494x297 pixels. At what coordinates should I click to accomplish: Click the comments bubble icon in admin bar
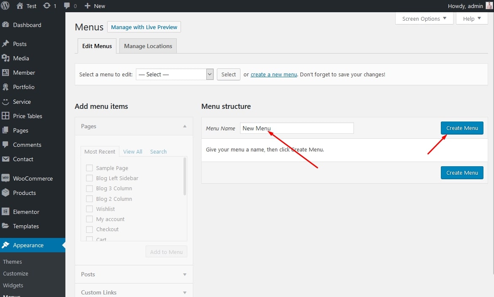click(67, 6)
